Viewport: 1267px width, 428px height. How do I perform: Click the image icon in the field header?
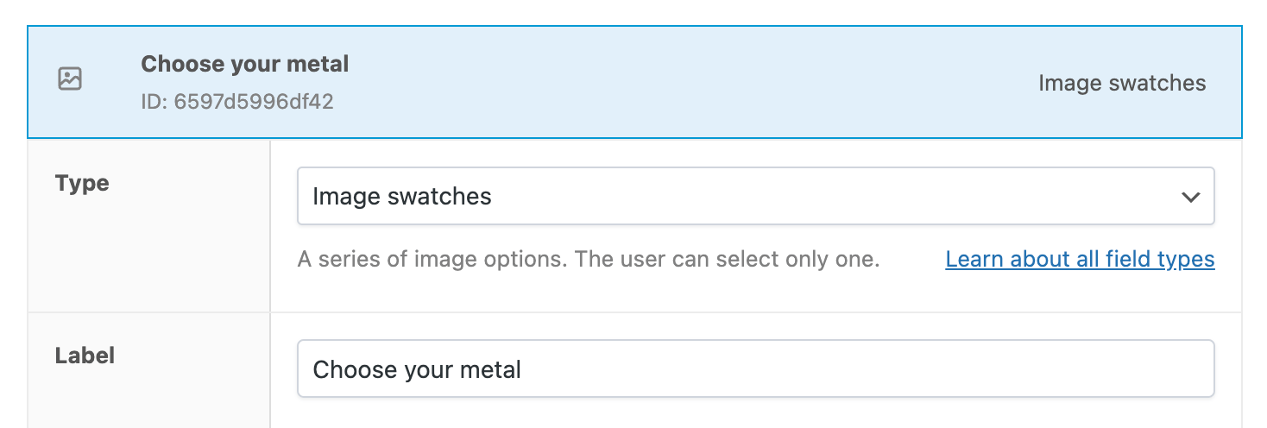[70, 79]
